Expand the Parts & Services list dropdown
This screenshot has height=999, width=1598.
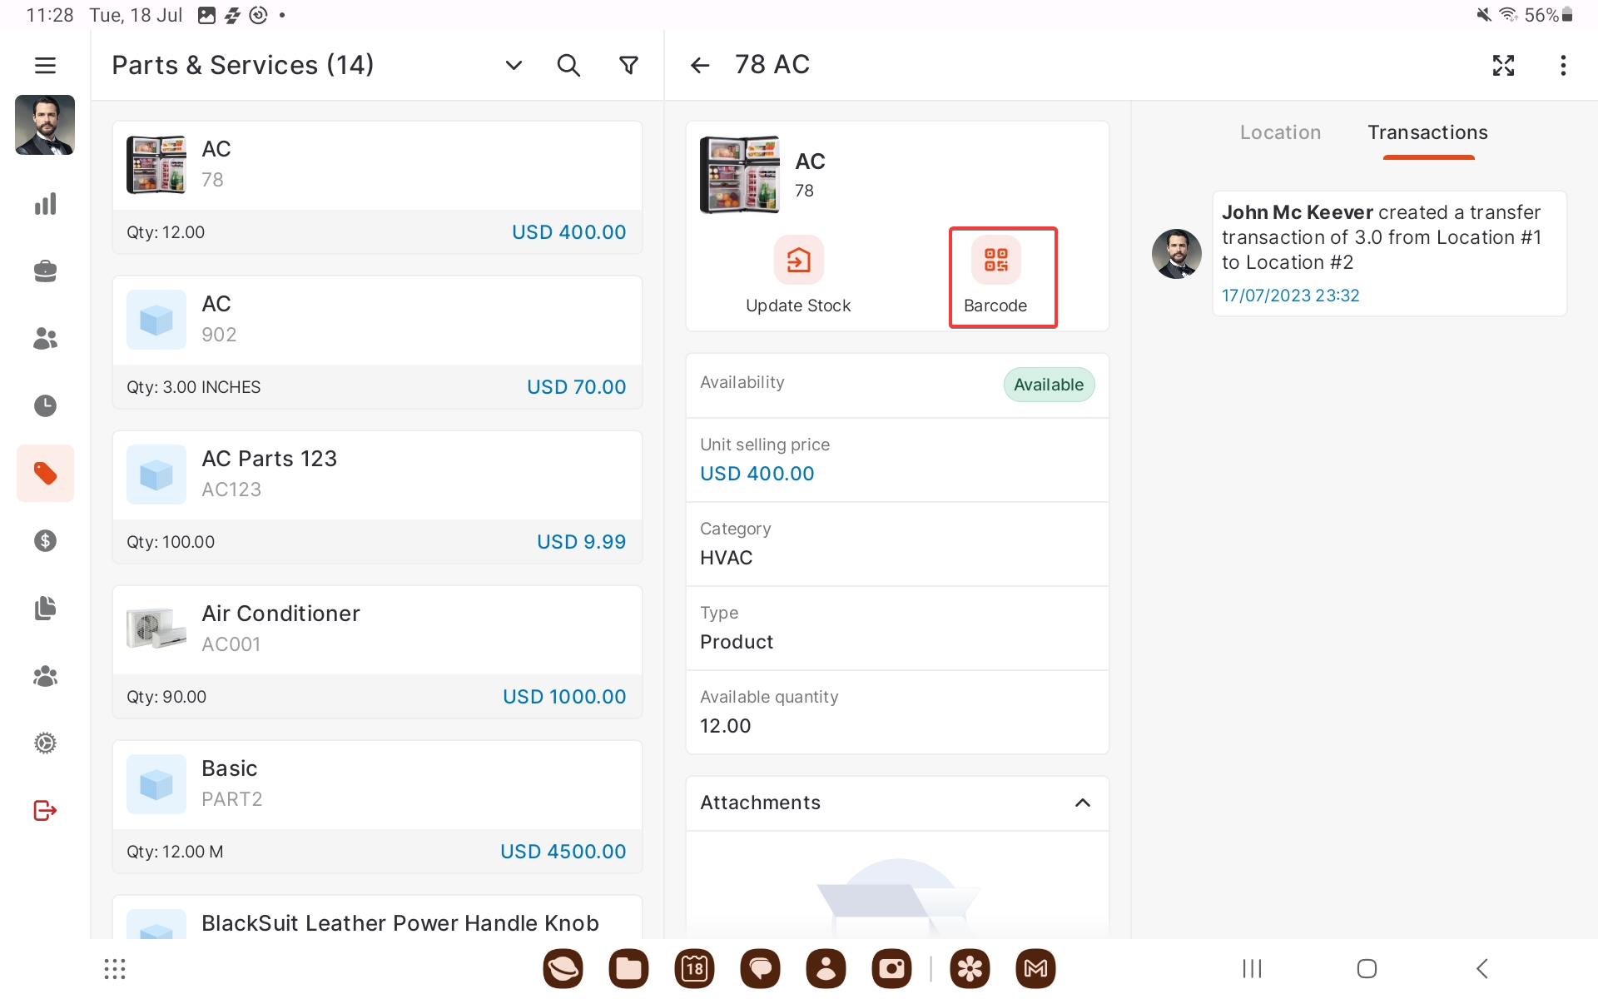click(514, 65)
